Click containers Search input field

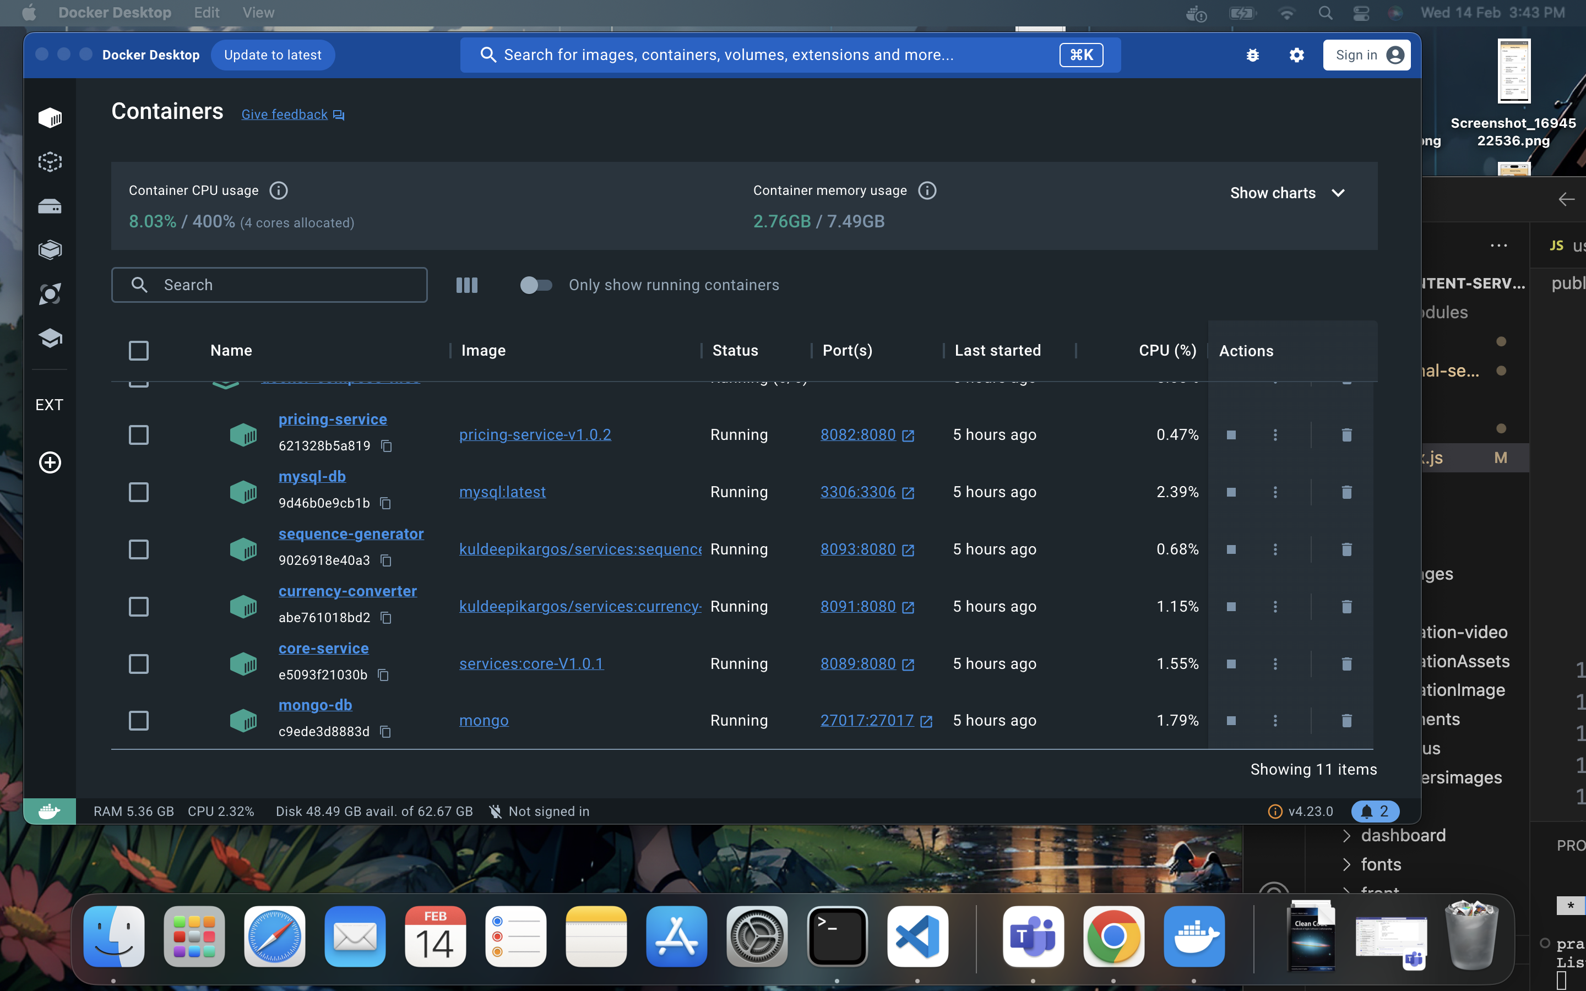click(269, 285)
